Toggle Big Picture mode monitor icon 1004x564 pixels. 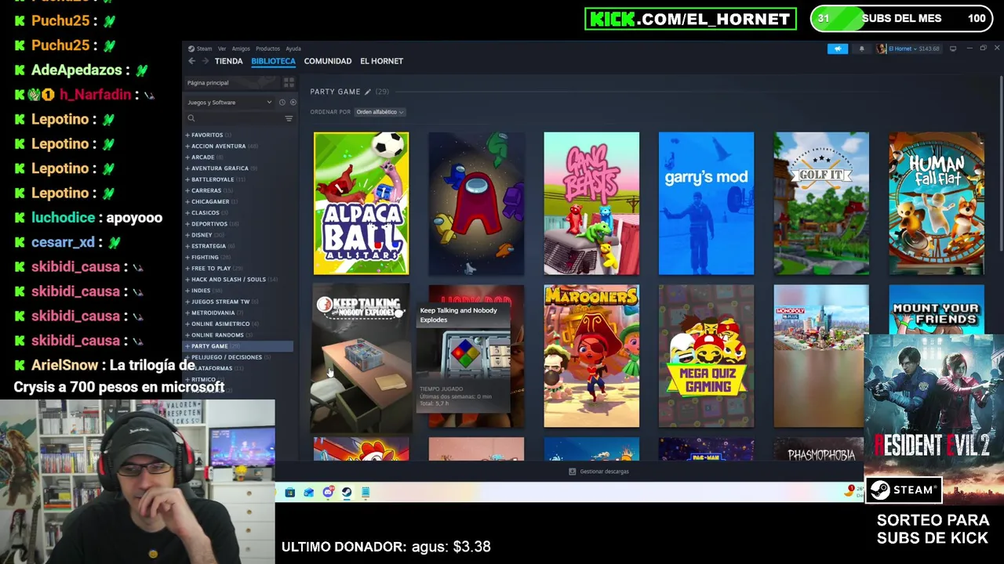pos(953,49)
